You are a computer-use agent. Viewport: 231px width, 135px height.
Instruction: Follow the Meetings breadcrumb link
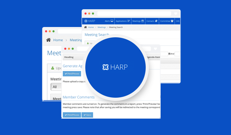click(x=102, y=27)
